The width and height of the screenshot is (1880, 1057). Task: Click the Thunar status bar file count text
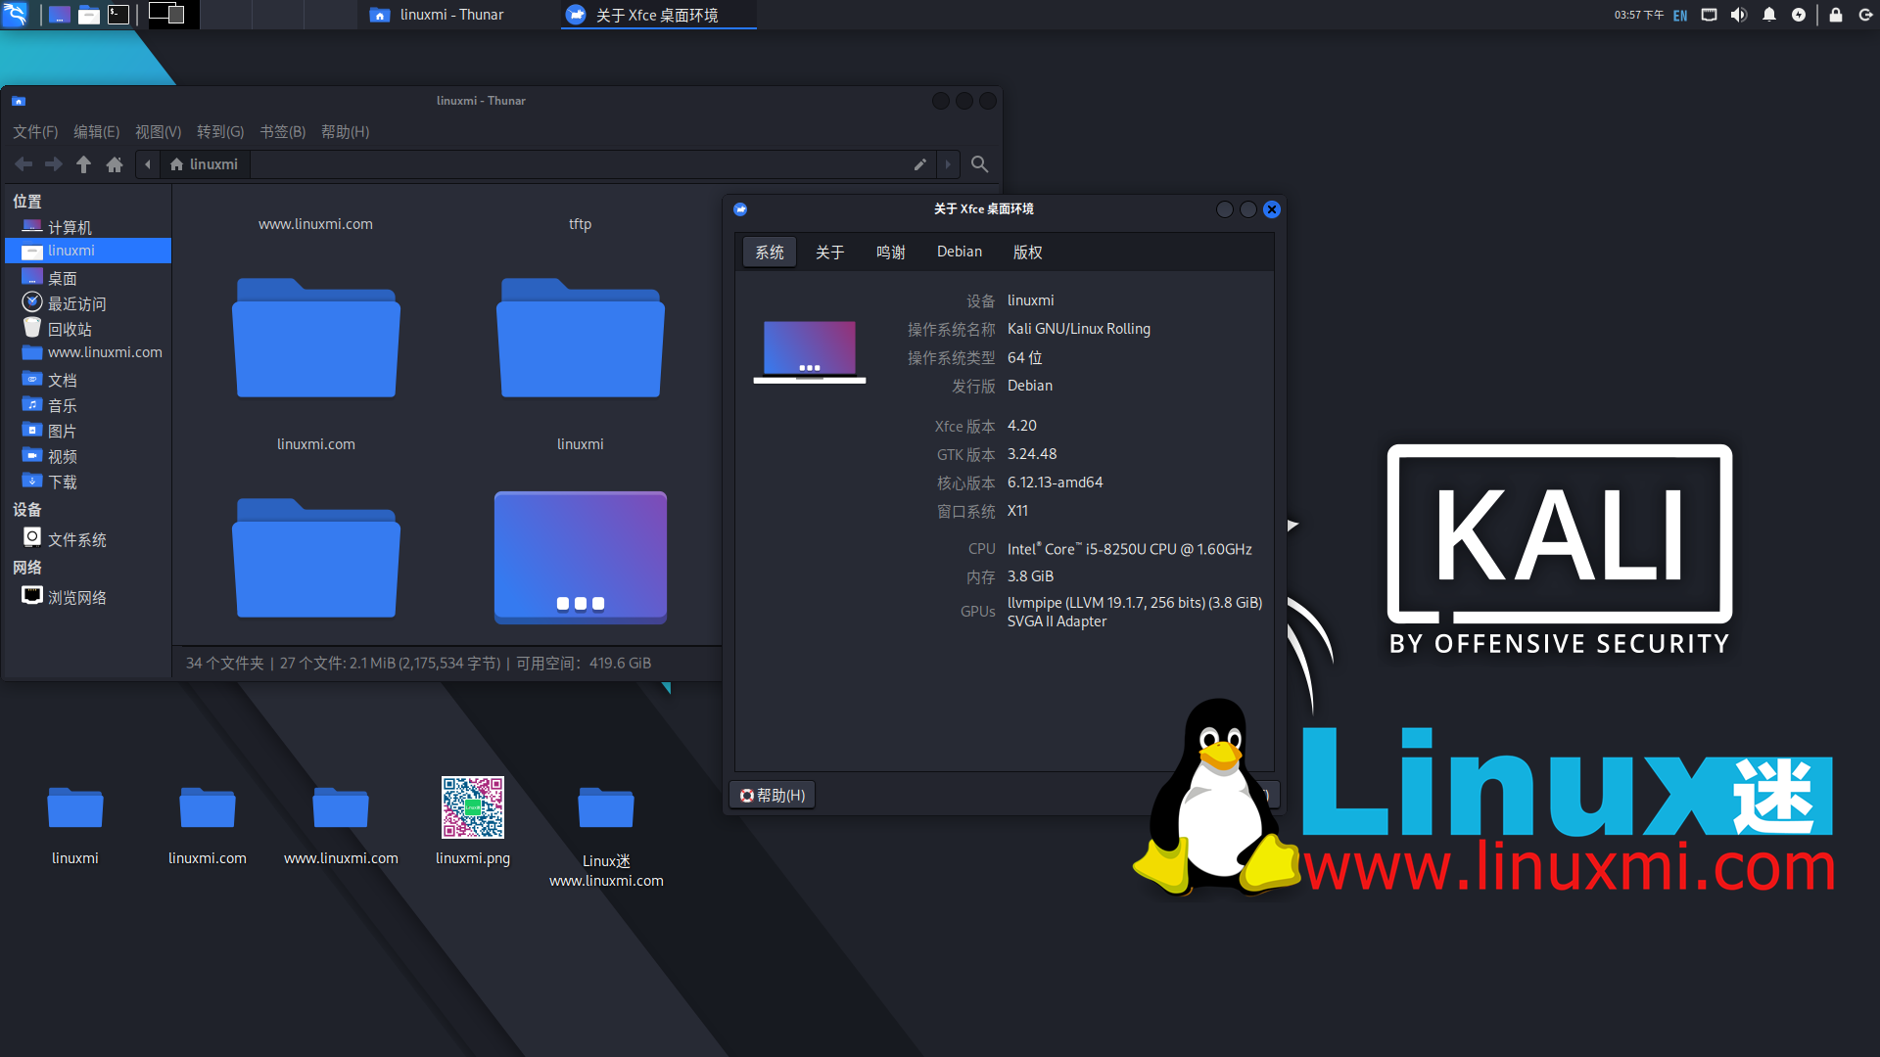pyautogui.click(x=418, y=664)
